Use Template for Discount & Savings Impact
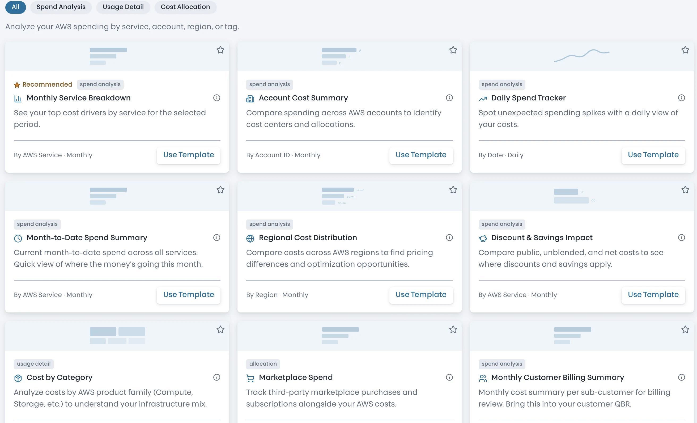 coord(653,295)
